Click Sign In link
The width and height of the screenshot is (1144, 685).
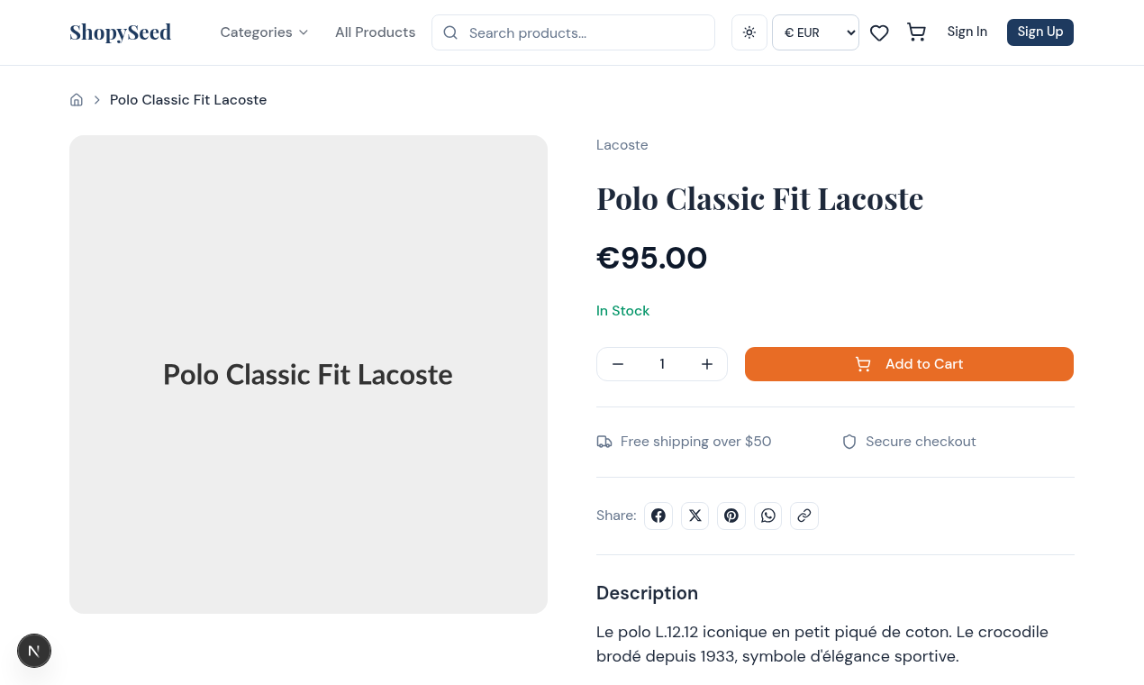[967, 32]
